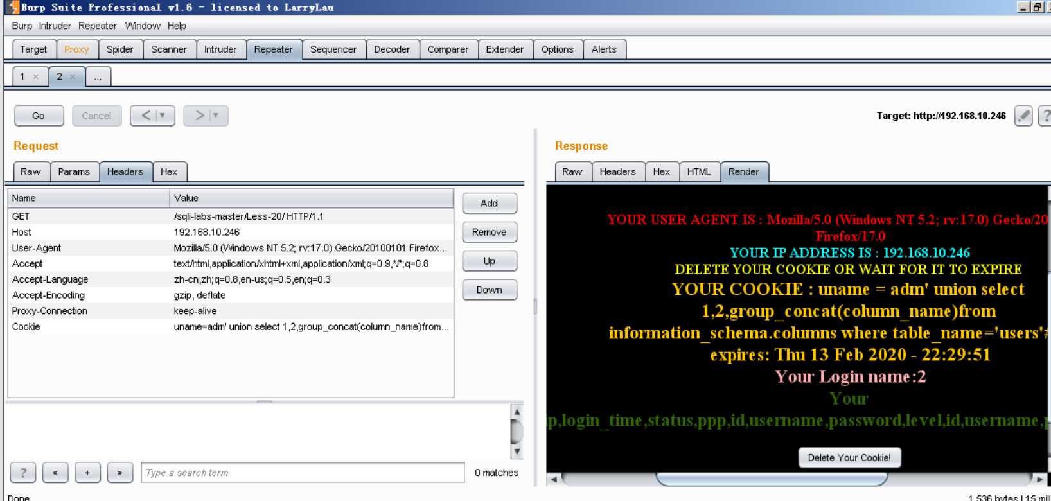The height and width of the screenshot is (501, 1051).
Task: Click response scrollbar left arrow
Action: point(554,479)
